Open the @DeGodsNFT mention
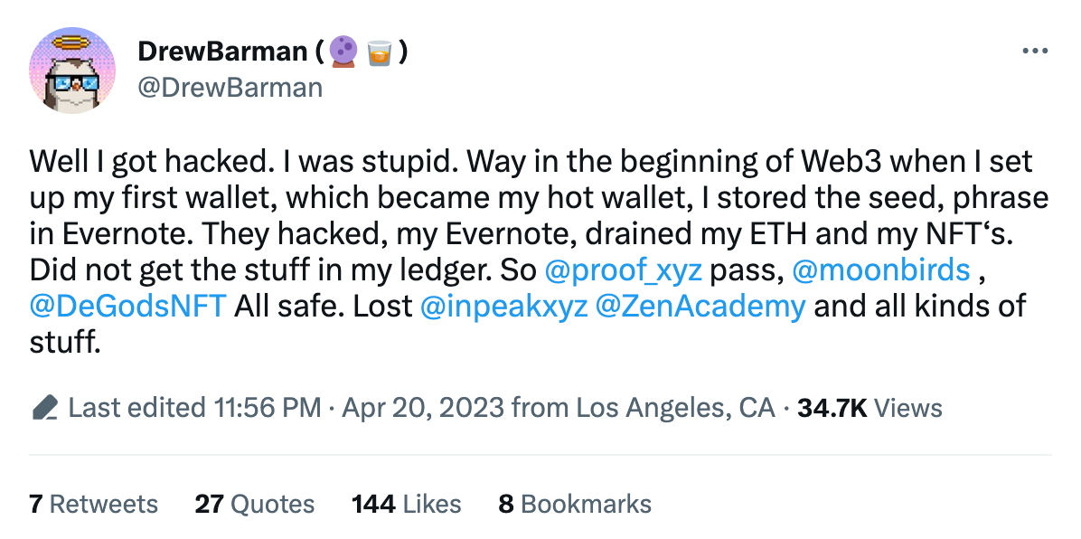Screen dimensions: 1081x539 [127, 306]
